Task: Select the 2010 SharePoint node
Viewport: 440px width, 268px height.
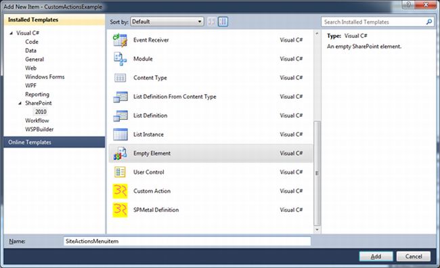Action: (x=41, y=112)
